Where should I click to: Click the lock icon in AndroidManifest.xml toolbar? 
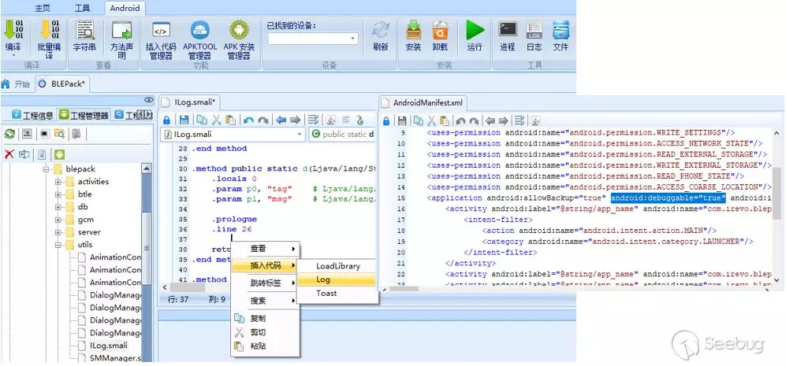[386, 120]
